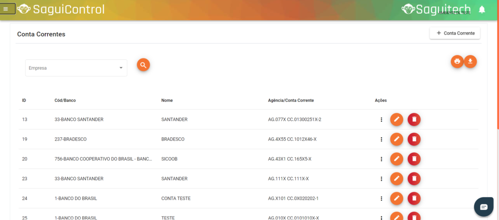Delete the Sicoob account row
The height and width of the screenshot is (220, 499).
(414, 159)
